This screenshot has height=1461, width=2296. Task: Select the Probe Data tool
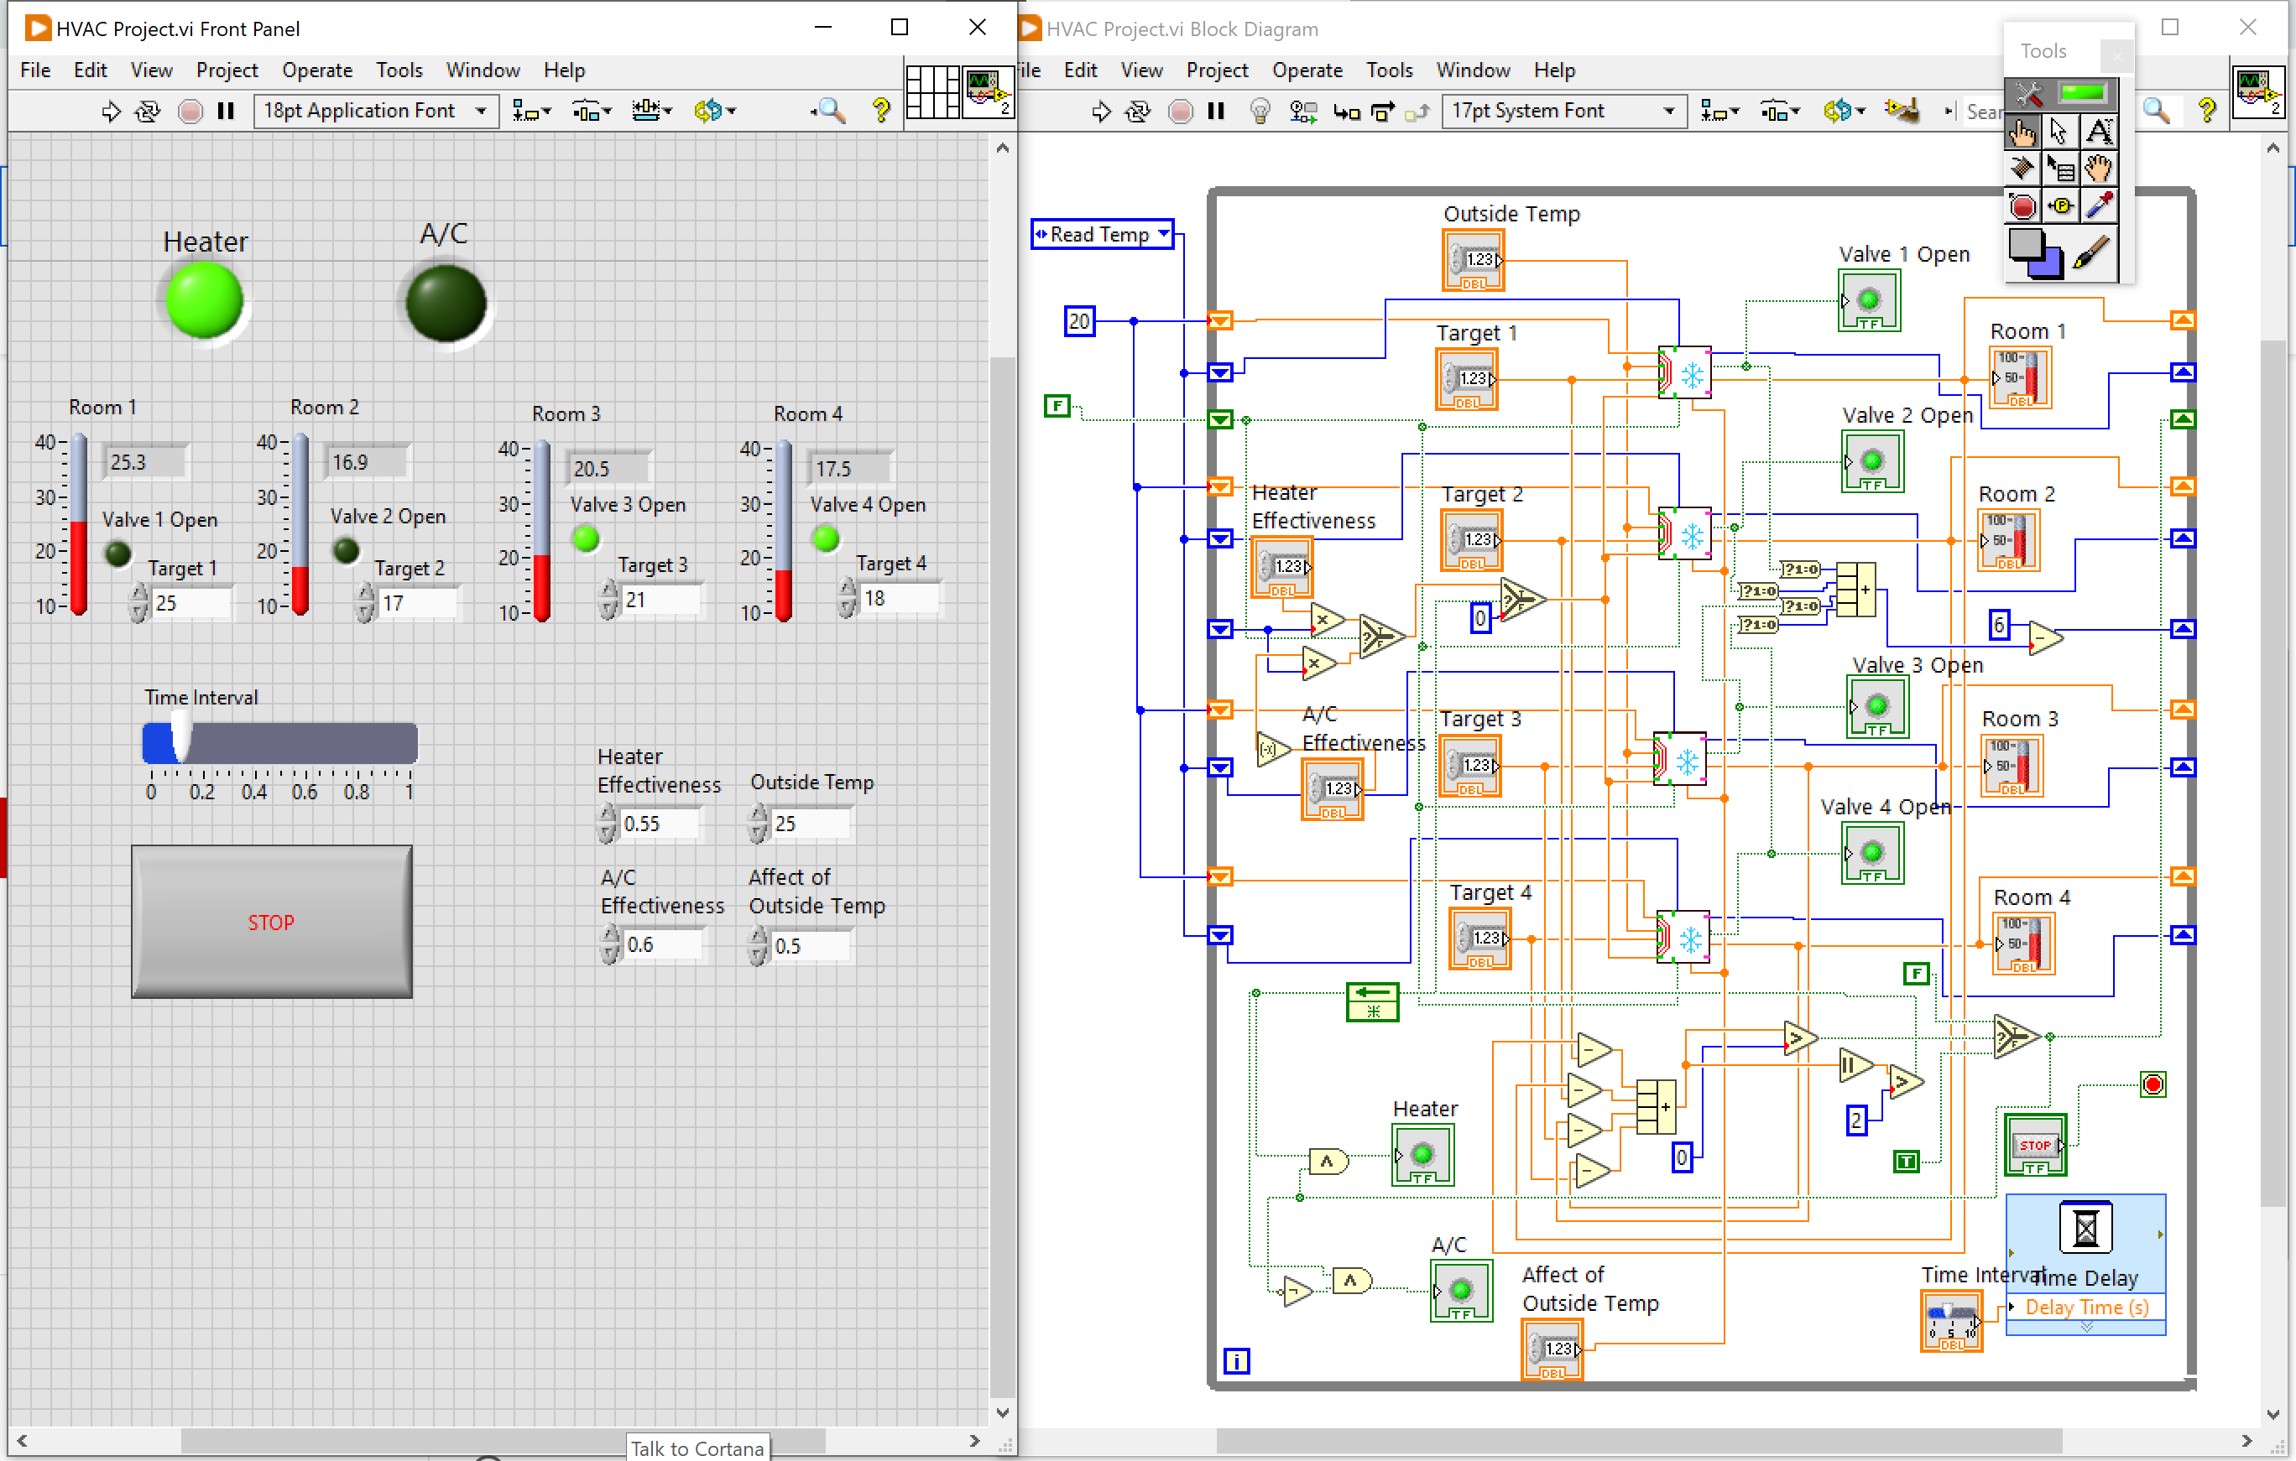pos(2059,205)
